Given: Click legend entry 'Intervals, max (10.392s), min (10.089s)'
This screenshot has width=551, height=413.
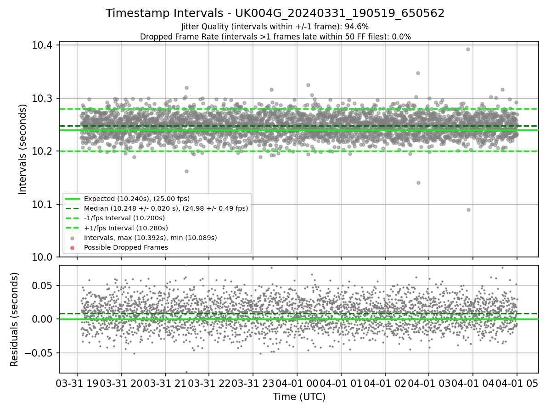Looking at the screenshot, I should tap(151, 238).
